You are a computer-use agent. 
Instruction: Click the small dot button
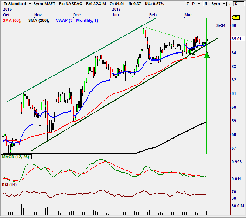coord(230,4)
